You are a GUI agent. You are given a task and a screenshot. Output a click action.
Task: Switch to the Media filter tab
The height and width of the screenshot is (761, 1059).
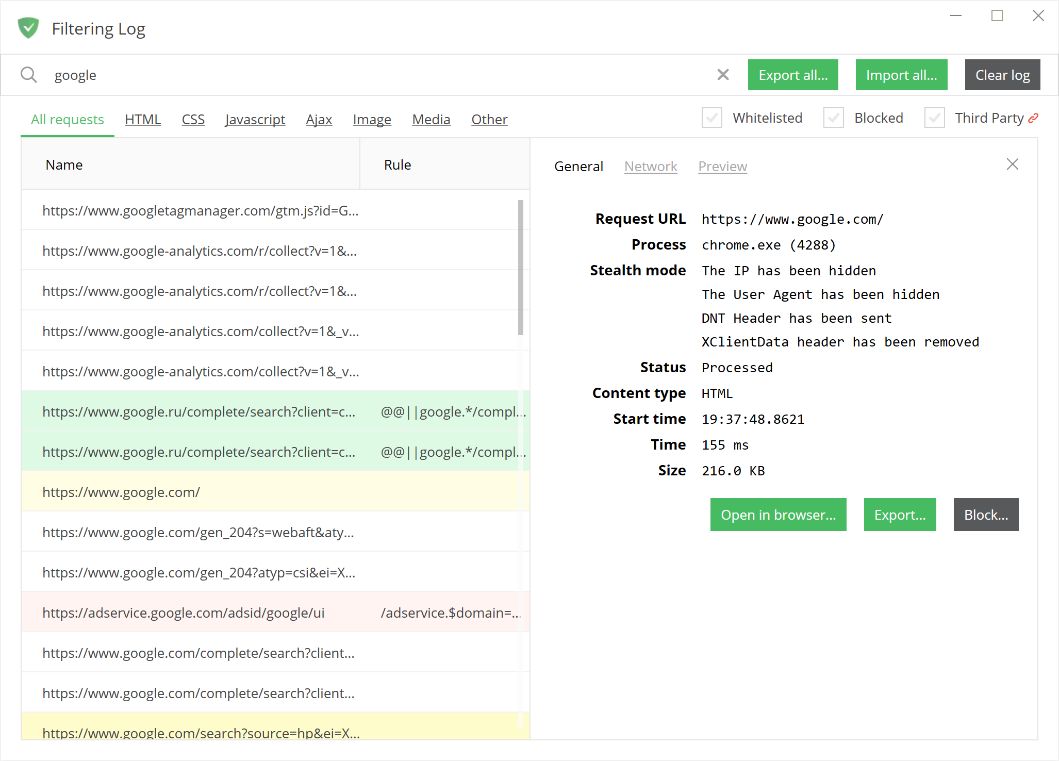coord(432,120)
